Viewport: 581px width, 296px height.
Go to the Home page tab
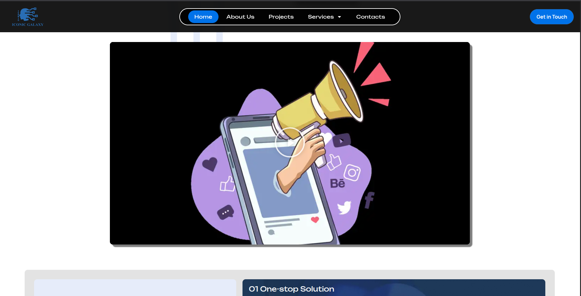(x=203, y=17)
